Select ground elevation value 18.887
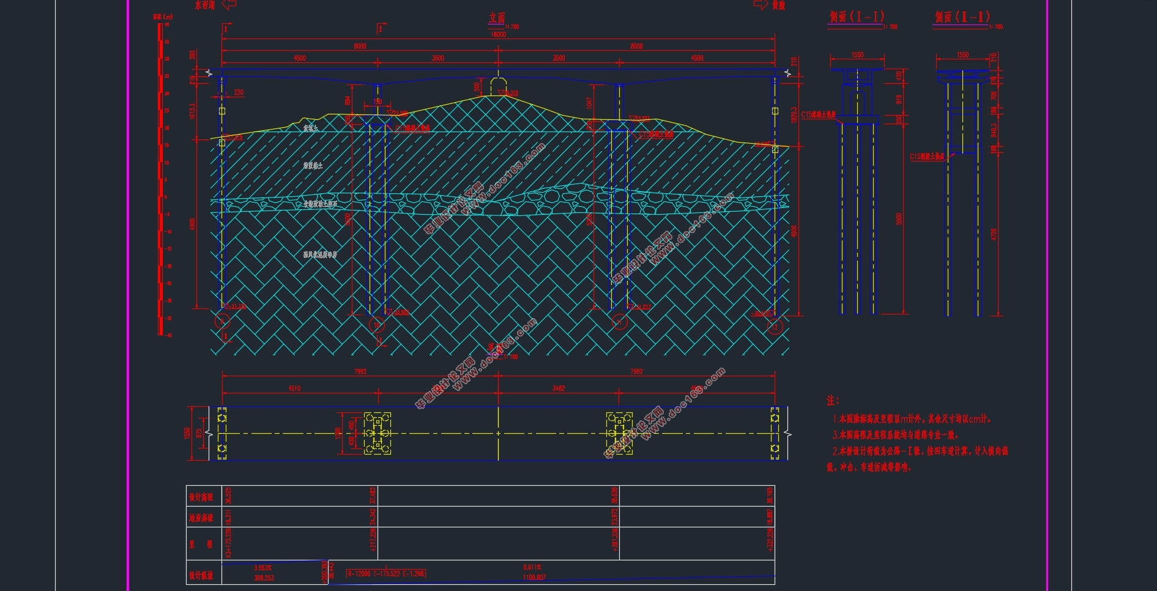1157x591 pixels. click(x=770, y=517)
